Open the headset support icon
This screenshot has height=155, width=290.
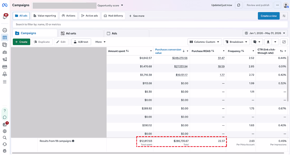point(5,144)
